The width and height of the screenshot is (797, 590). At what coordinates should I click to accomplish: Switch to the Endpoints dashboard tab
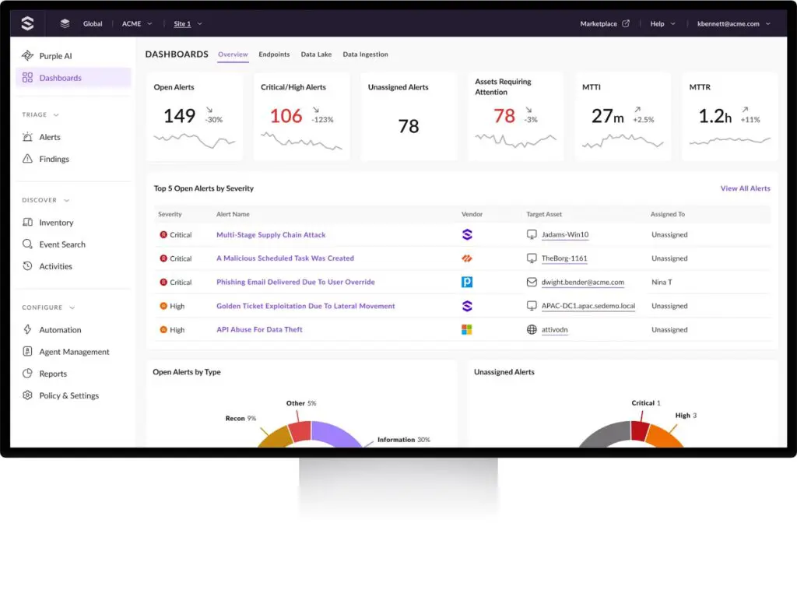[x=274, y=54]
